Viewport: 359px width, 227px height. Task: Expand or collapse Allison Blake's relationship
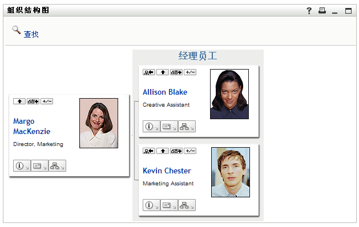point(190,72)
